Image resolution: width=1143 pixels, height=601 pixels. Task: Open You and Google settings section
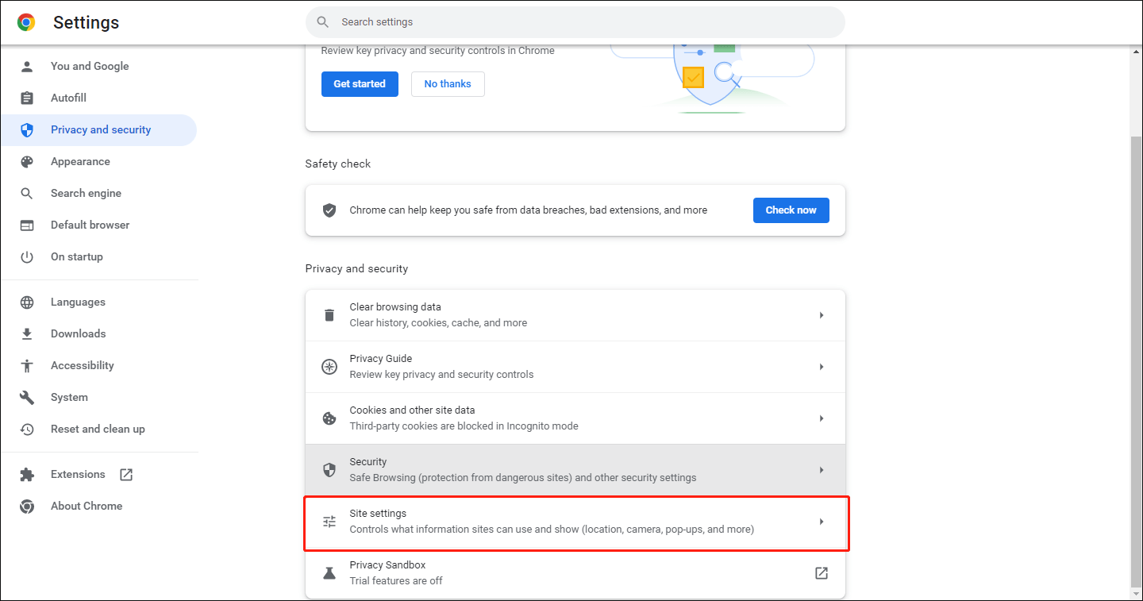(98, 66)
